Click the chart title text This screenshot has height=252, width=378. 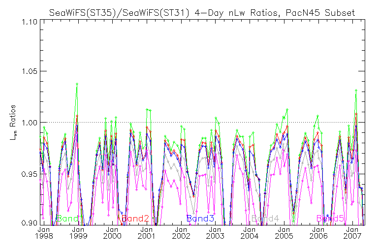[x=202, y=12]
